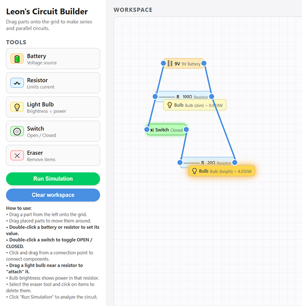Choose the Light Bulb tool card

[x=53, y=107]
